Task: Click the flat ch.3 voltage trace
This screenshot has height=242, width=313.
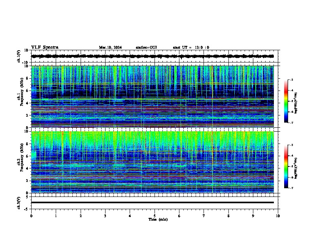Action: pos(152,202)
